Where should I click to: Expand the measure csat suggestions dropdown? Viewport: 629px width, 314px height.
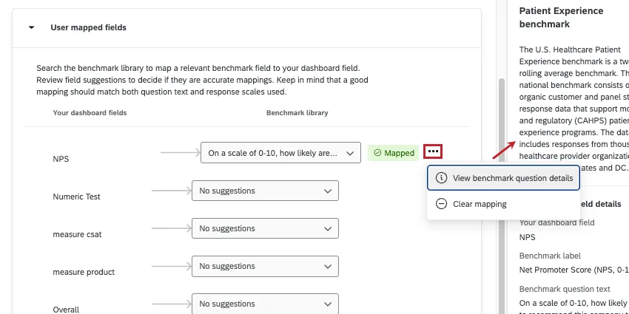tap(265, 228)
